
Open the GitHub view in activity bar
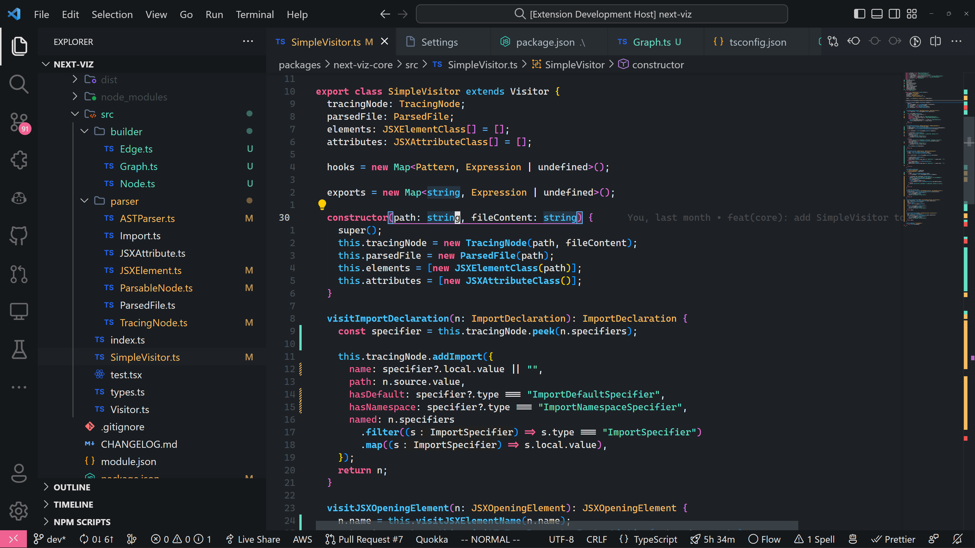point(19,236)
